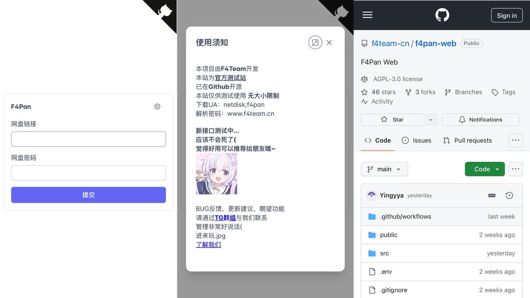Screen dimensions: 530x298
Task: Open Yingyya's profile link
Action: [392, 195]
